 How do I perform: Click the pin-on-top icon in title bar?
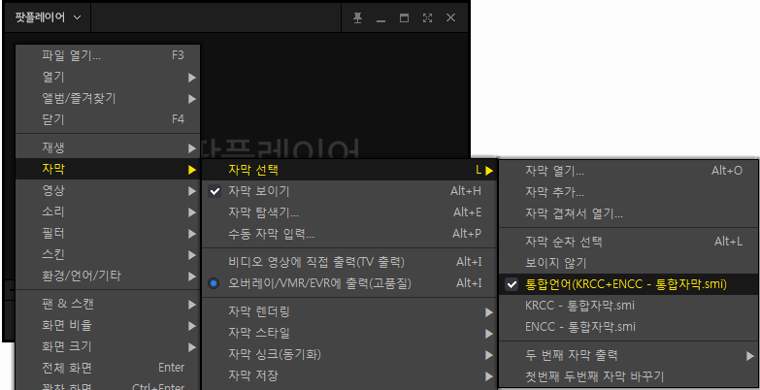358,17
